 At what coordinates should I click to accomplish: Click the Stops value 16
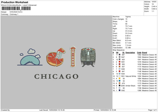pos(126,21)
